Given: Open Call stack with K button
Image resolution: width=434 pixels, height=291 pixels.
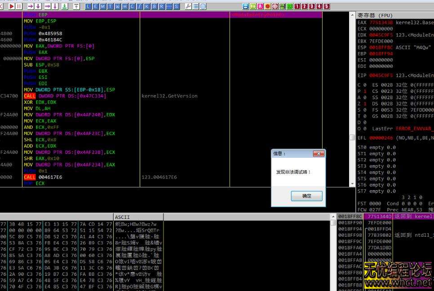Looking at the screenshot, I should point(146,6).
